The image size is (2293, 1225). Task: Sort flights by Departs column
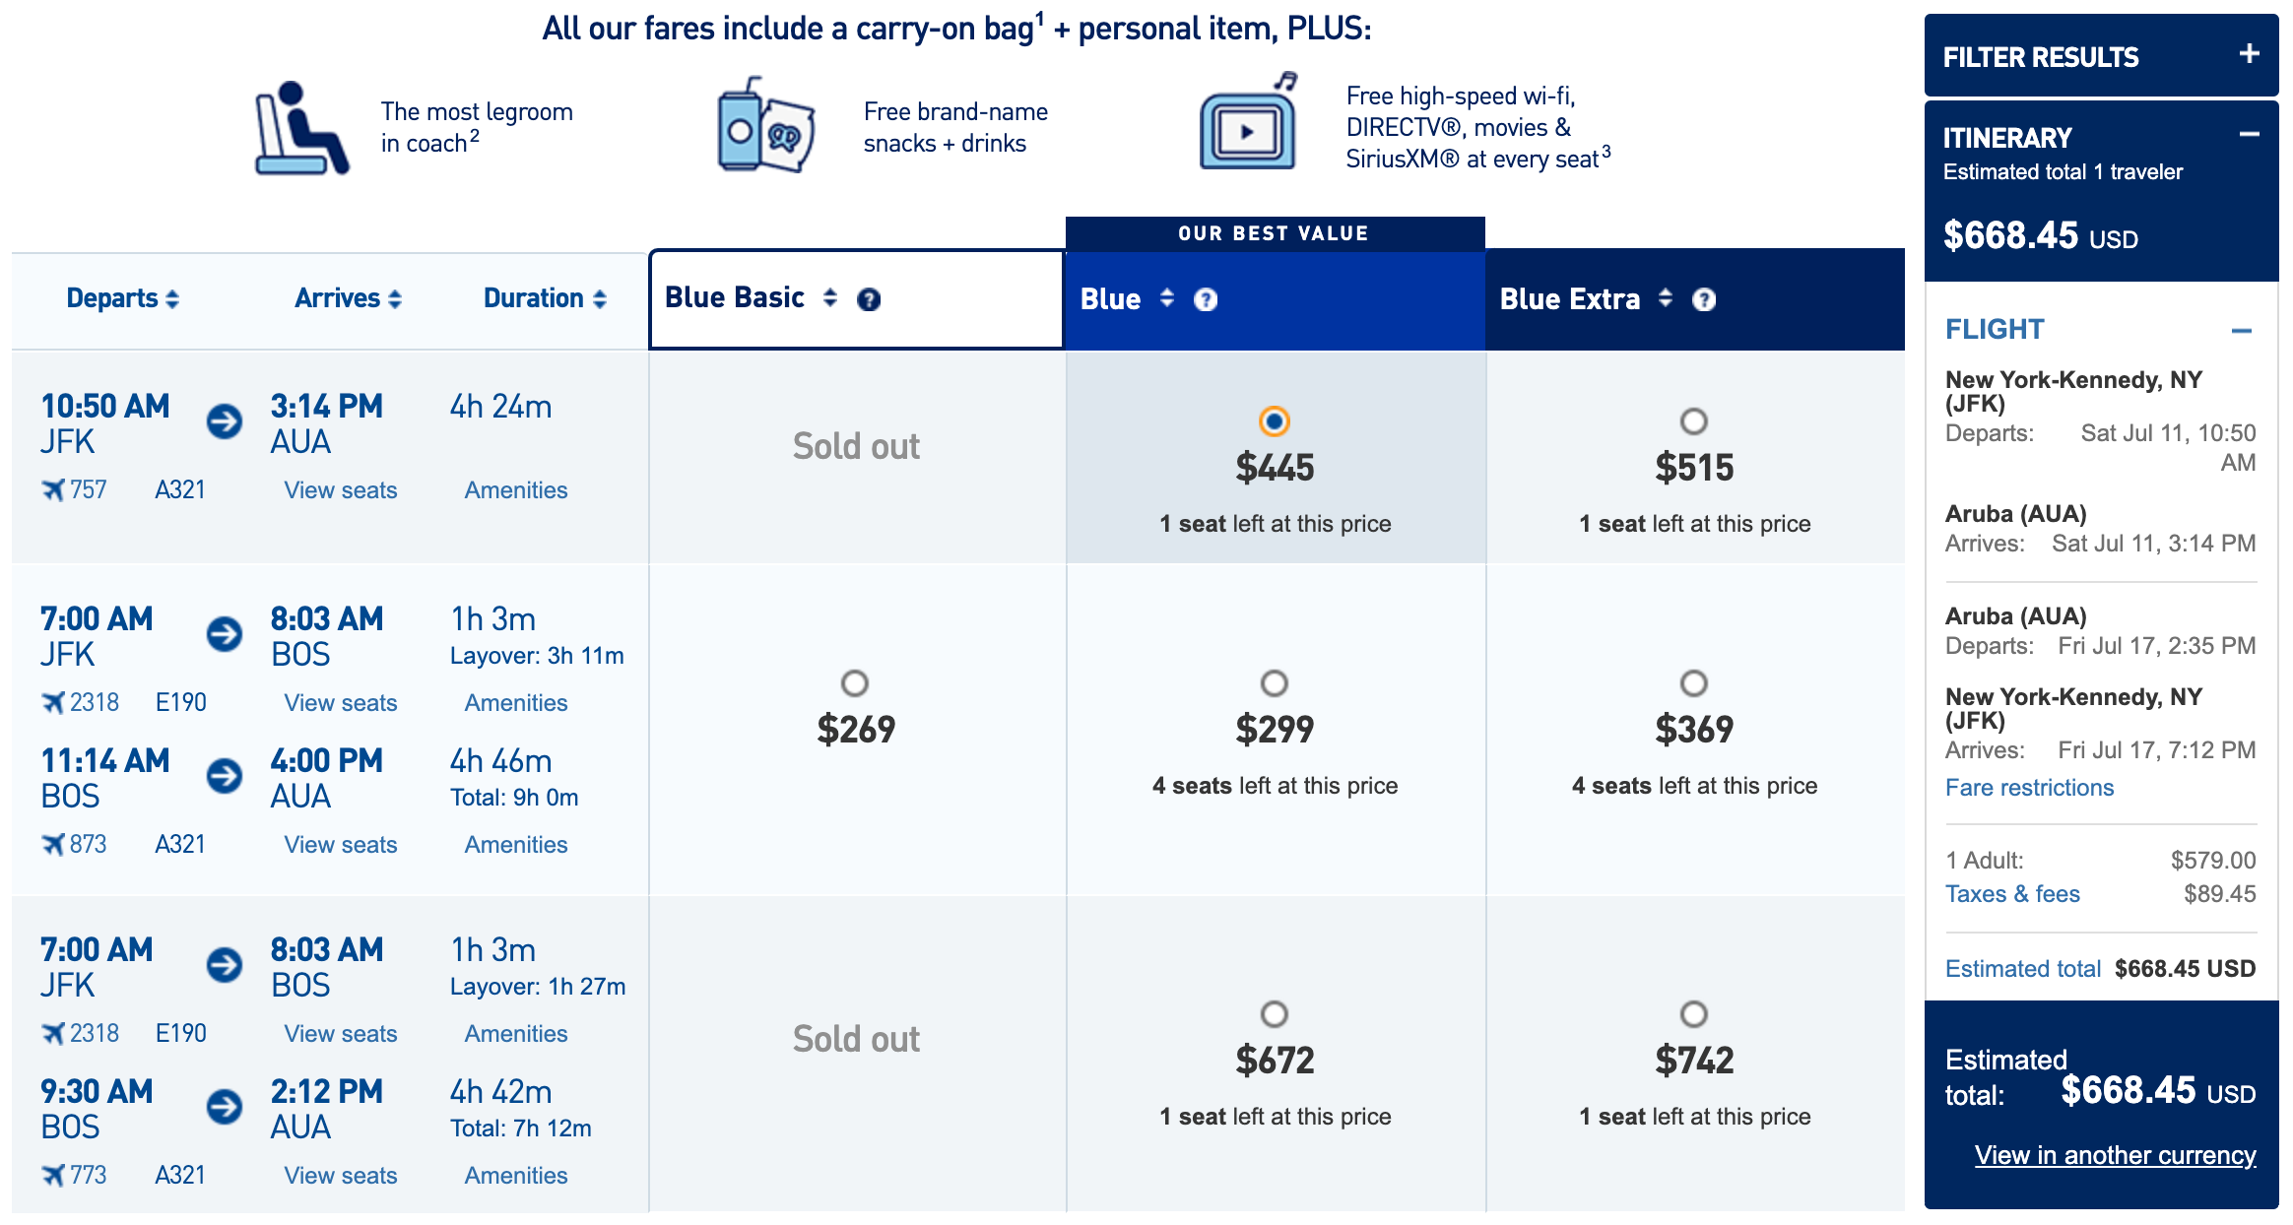122,298
